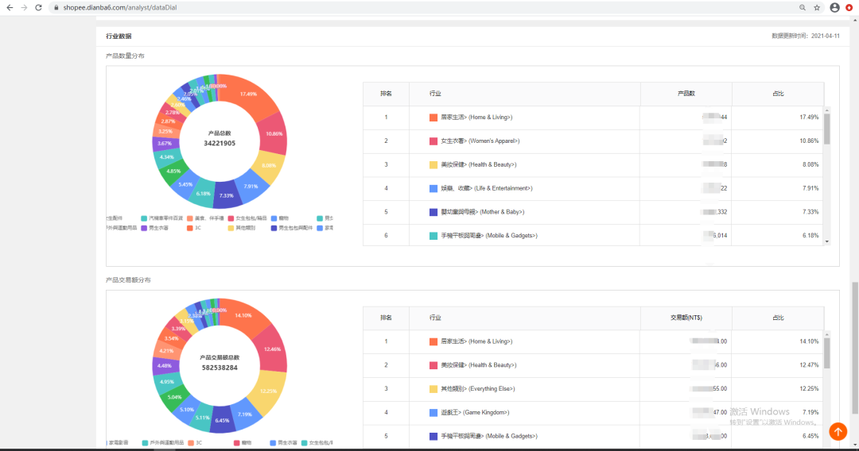Toggle 寵物 legend in 产品数量分布 chart
This screenshot has width=859, height=451.
coord(279,218)
